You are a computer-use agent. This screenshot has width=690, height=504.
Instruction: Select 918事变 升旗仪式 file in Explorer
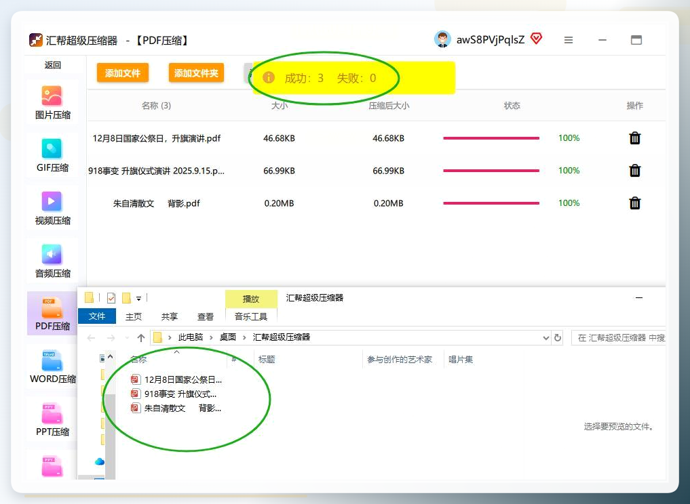coord(174,394)
